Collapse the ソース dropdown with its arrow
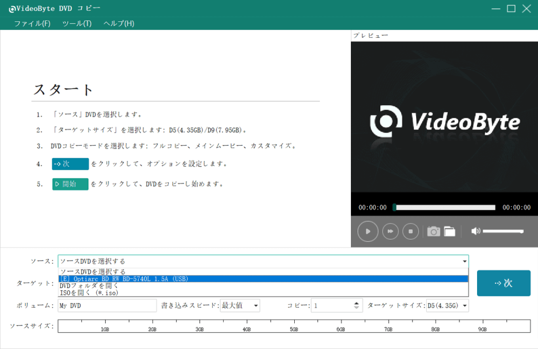Image resolution: width=538 pixels, height=349 pixels. [464, 261]
